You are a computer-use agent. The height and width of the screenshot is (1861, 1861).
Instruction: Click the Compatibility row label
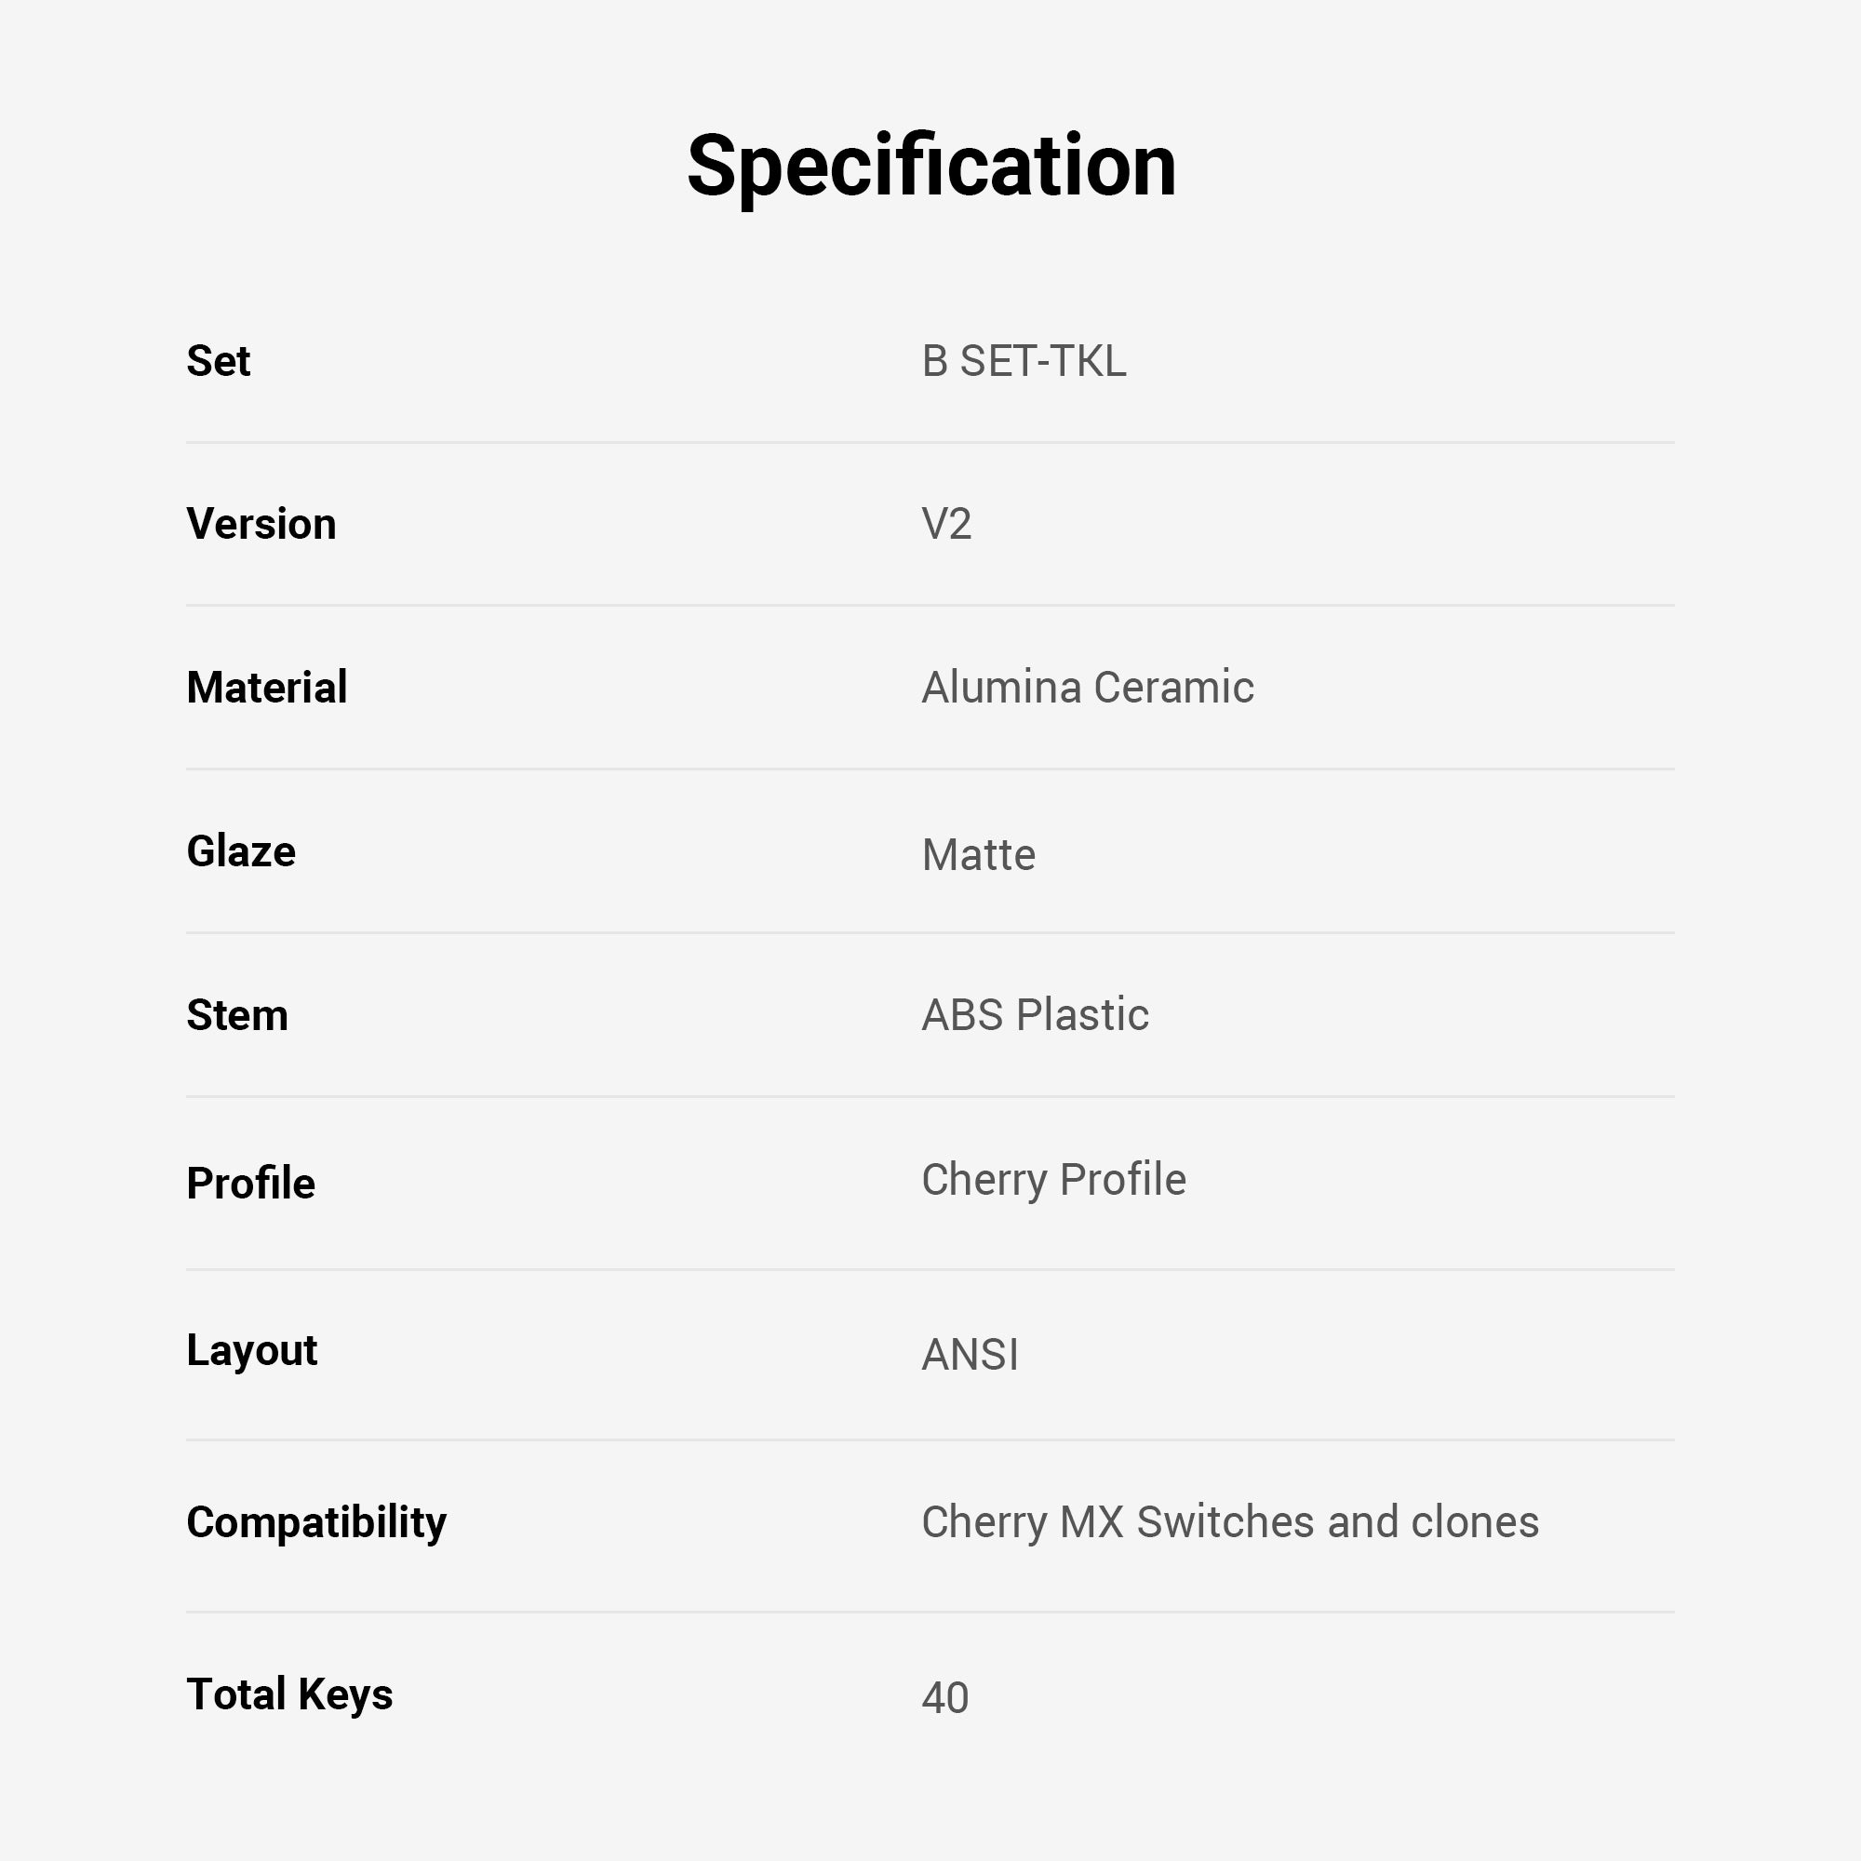[x=316, y=1522]
